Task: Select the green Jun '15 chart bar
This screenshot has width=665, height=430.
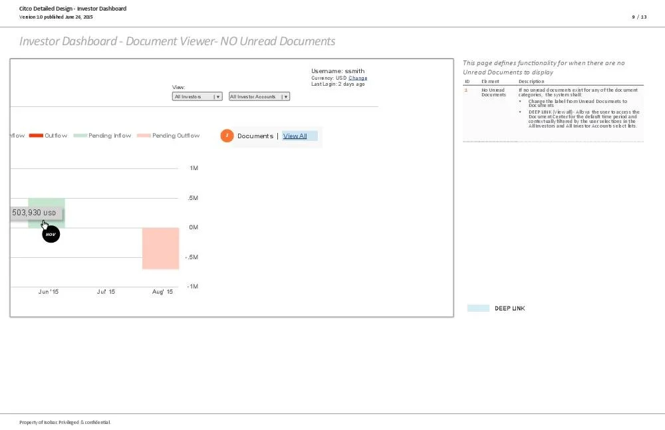Action: 47,213
